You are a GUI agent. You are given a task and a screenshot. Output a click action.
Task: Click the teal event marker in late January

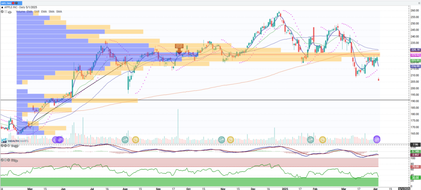(311, 140)
